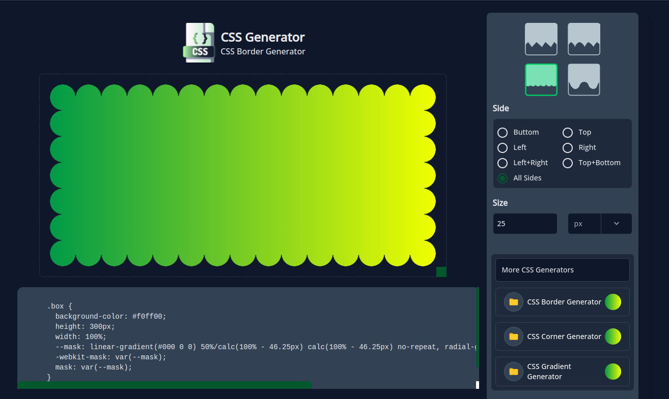Select the zigzag border shape thumbnail

[x=541, y=39]
